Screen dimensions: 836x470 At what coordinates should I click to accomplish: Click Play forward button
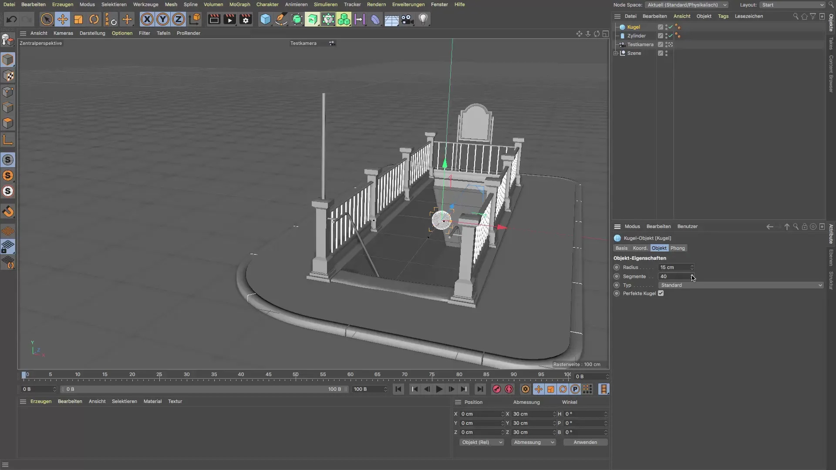coord(439,389)
